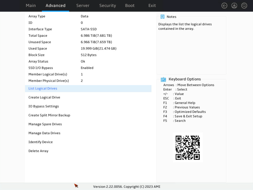Click SSD I/O Bypass 'Enabled' value
253x190 pixels.
click(x=87, y=68)
